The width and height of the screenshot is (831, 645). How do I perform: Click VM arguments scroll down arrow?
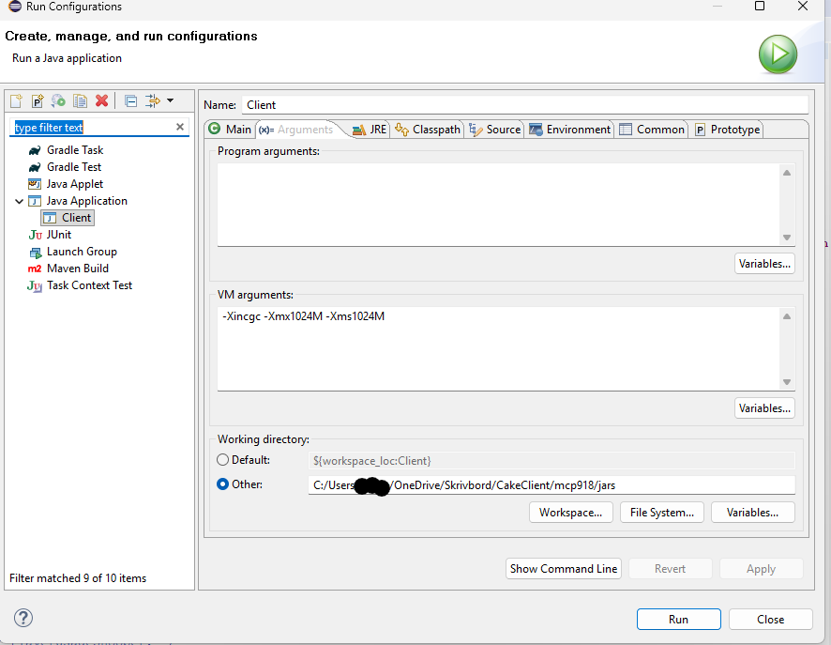(x=787, y=382)
